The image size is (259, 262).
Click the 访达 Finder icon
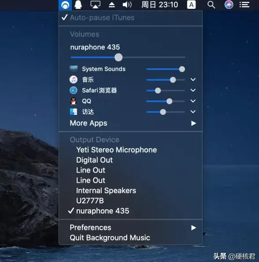[x=74, y=112]
